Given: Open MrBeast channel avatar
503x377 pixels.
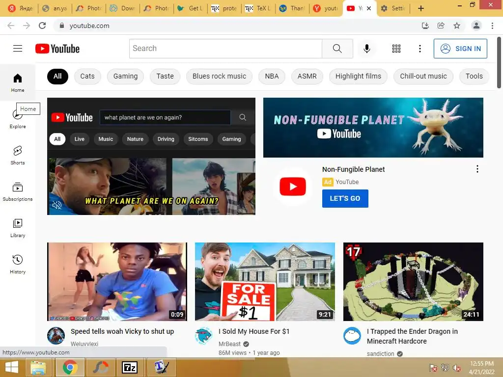Looking at the screenshot, I should tap(204, 336).
